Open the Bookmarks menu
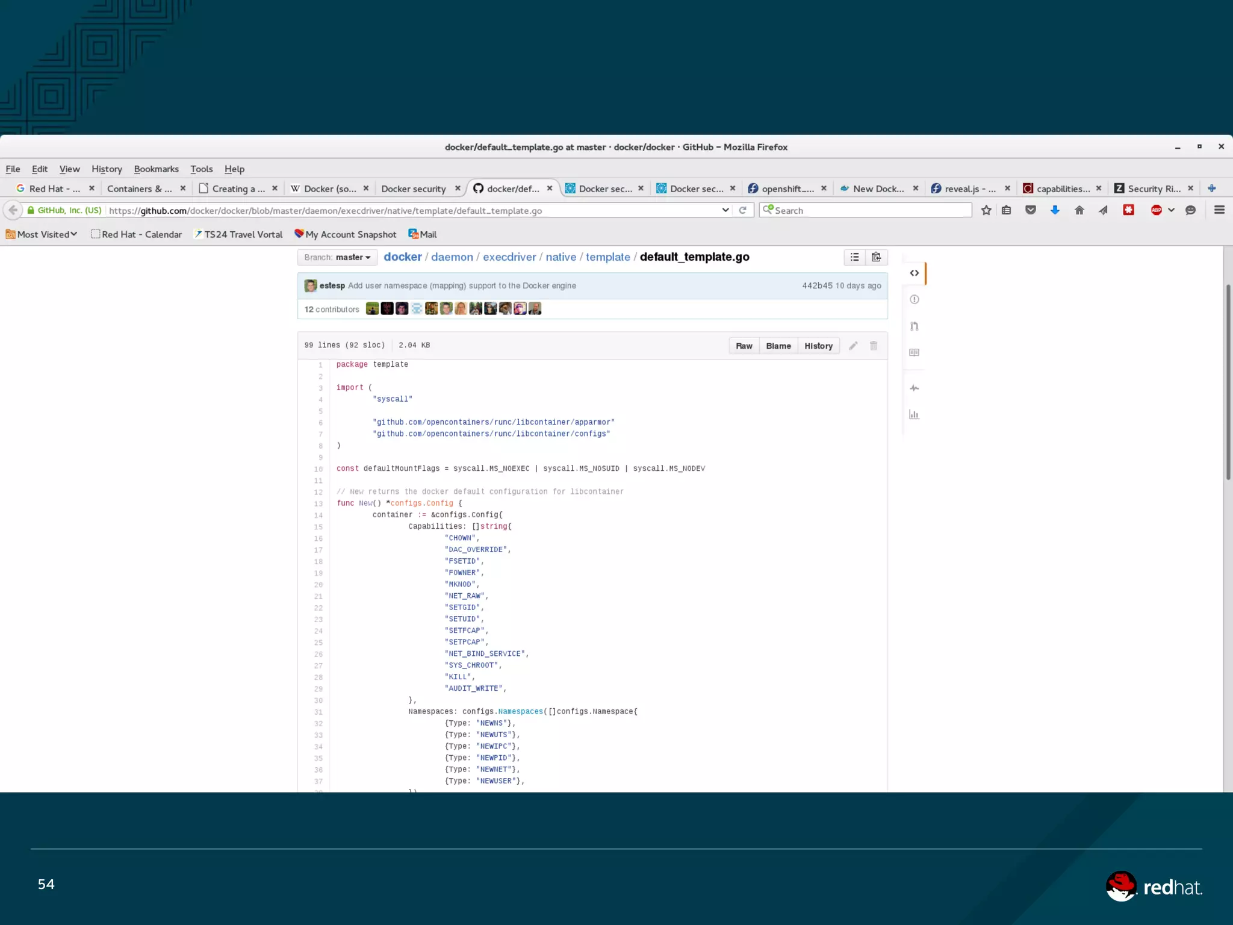 (156, 169)
